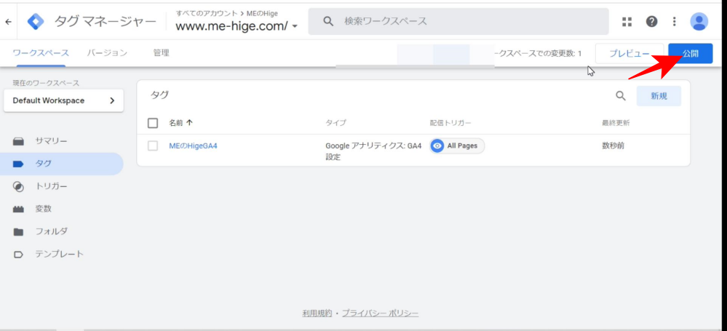Screen dimensions: 727x331
Task: Expand the Default Workspace selector
Action: (x=63, y=100)
